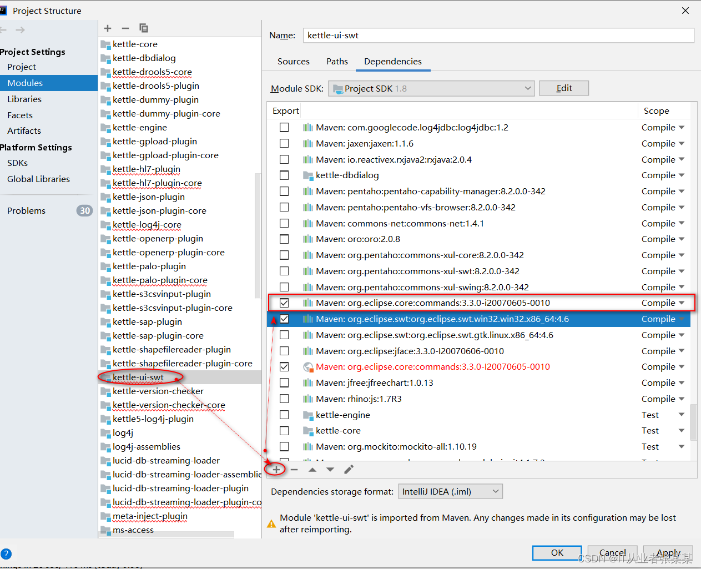Viewport: 701px width, 569px height.
Task: Click warning icon beside Maven import message
Action: point(271,523)
